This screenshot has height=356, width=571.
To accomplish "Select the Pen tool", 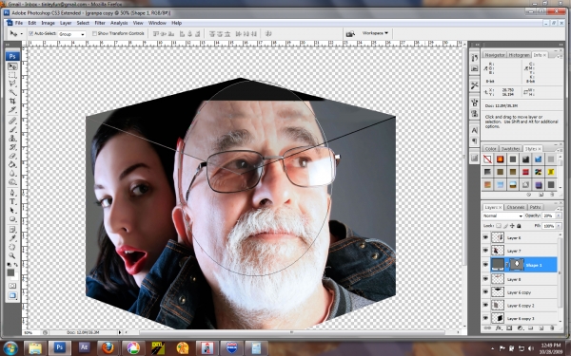I will [x=12, y=193].
